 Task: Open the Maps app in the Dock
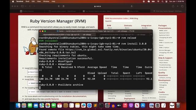coord(42,105)
